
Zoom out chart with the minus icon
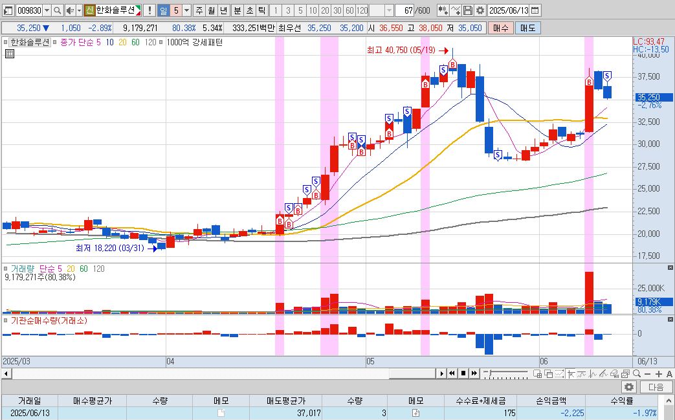[647, 374]
